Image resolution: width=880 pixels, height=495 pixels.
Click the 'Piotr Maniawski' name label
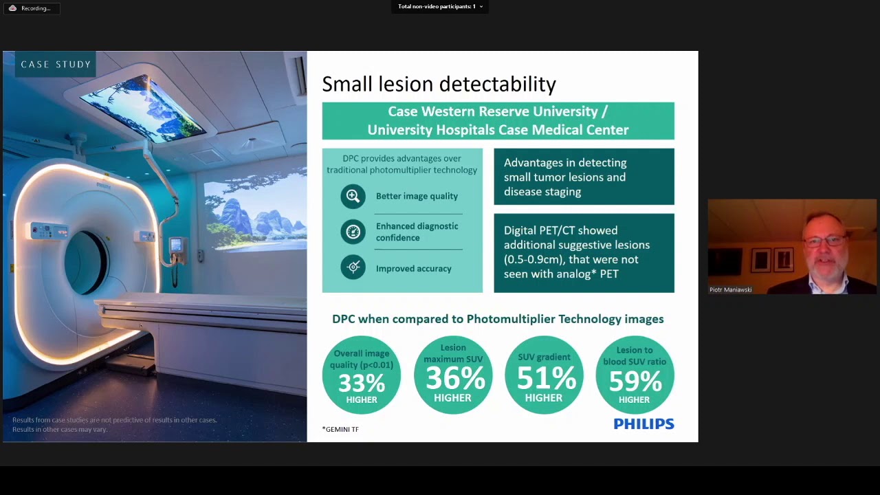[x=730, y=290]
